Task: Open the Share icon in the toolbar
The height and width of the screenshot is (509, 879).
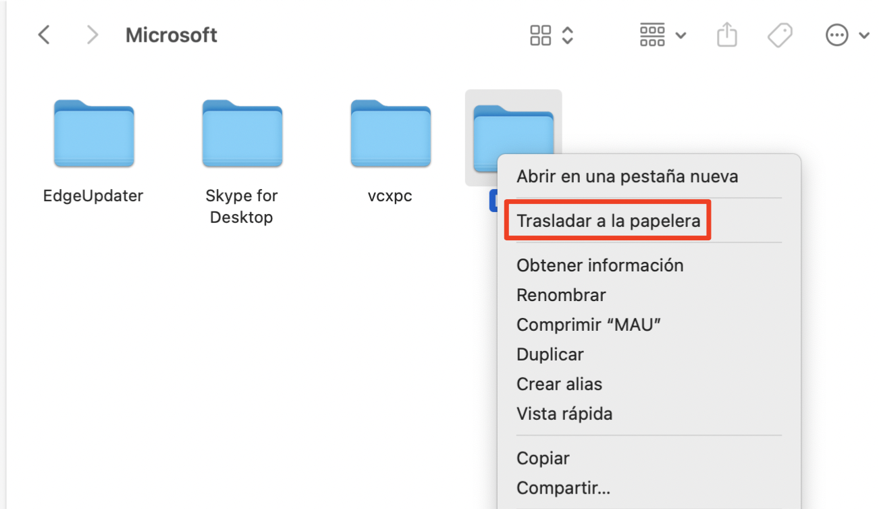Action: click(x=726, y=34)
